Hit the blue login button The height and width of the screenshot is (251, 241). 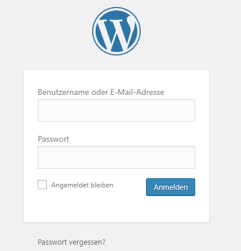coord(170,187)
